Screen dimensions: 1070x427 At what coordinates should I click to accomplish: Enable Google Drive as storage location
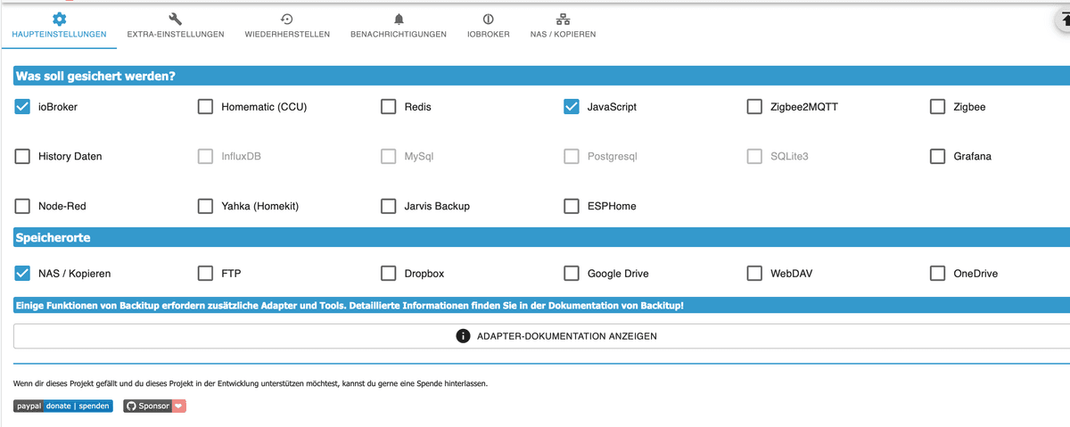pyautogui.click(x=572, y=273)
